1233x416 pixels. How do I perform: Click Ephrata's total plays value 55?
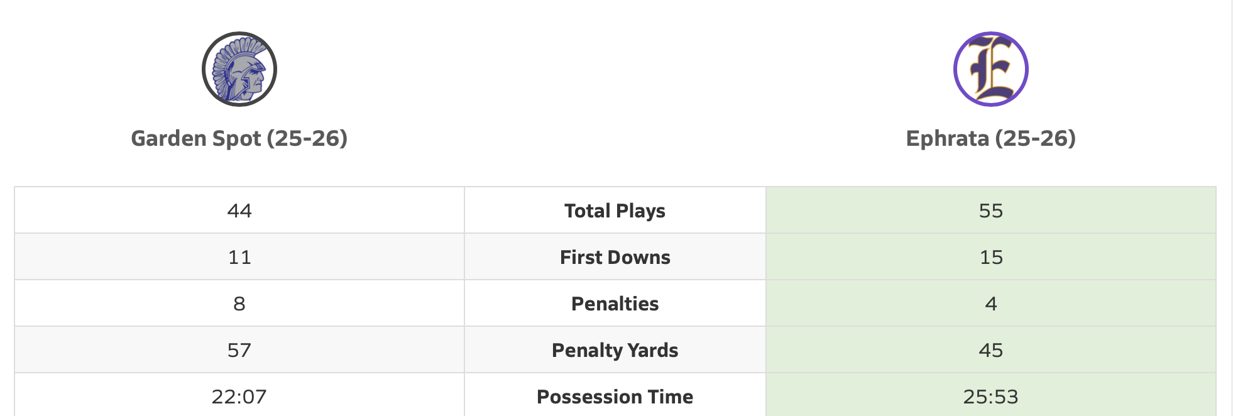click(990, 211)
